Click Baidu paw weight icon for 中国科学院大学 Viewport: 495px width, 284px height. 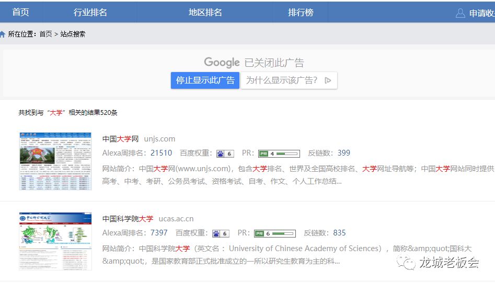pyautogui.click(x=221, y=233)
